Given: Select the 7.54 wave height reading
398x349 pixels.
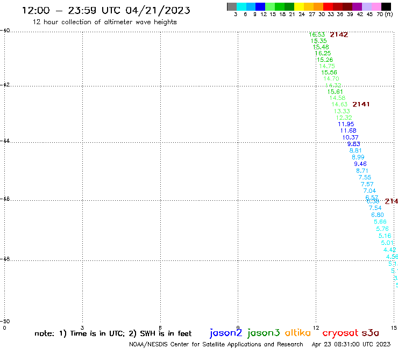Looking at the screenshot, I should [x=375, y=208].
